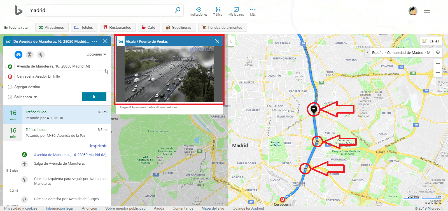Image resolution: width=448 pixels, height=211 pixels.
Task: Click the Ir button
Action: click(x=94, y=97)
